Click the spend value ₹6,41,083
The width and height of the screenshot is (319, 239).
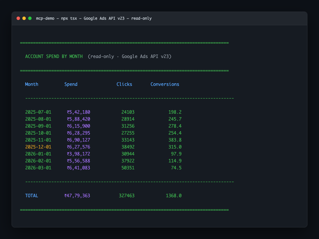pyautogui.click(x=79, y=168)
